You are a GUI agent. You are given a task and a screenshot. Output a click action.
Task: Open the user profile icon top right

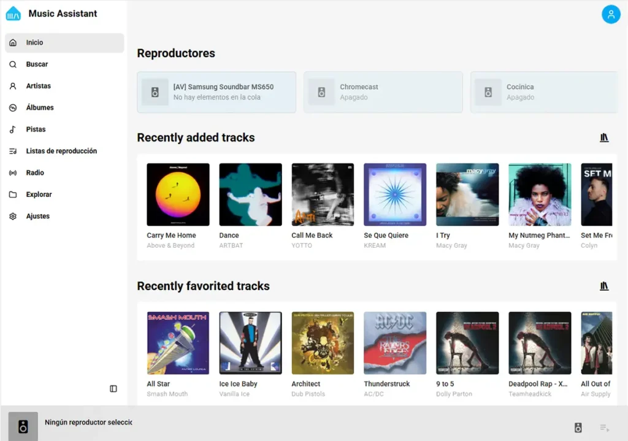(611, 14)
